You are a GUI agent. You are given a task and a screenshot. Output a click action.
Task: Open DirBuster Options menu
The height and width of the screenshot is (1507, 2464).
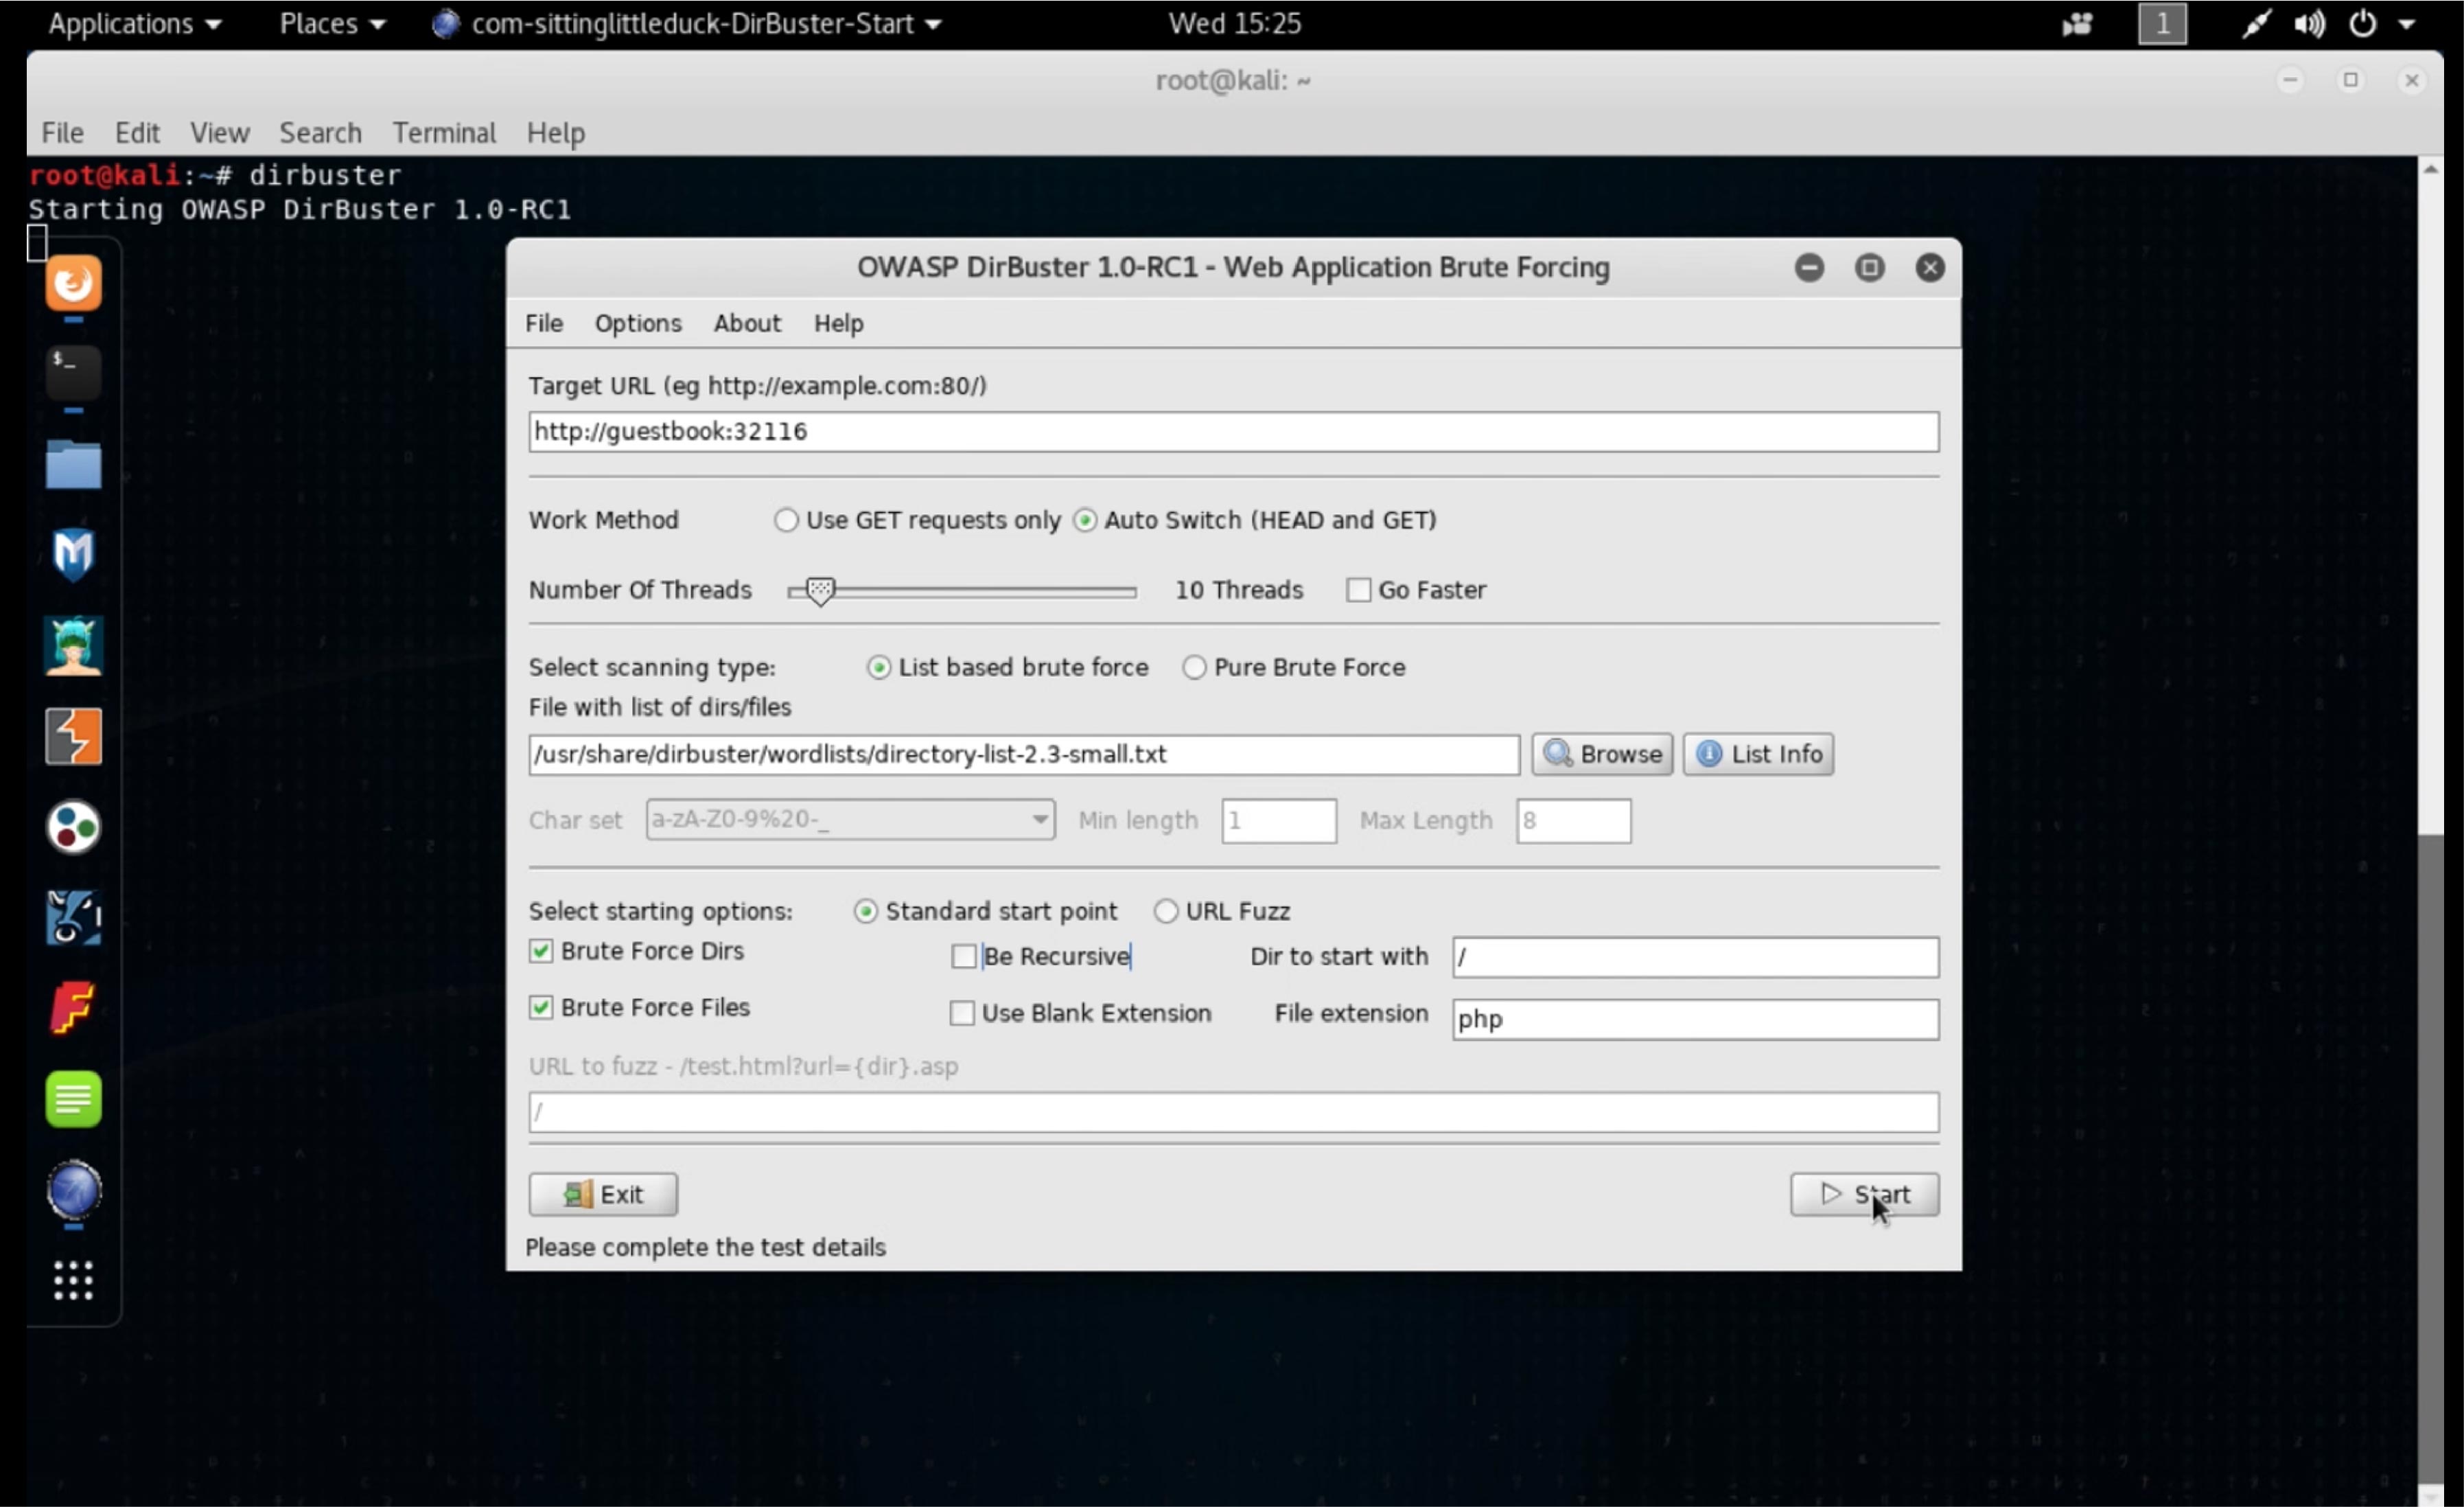click(638, 323)
